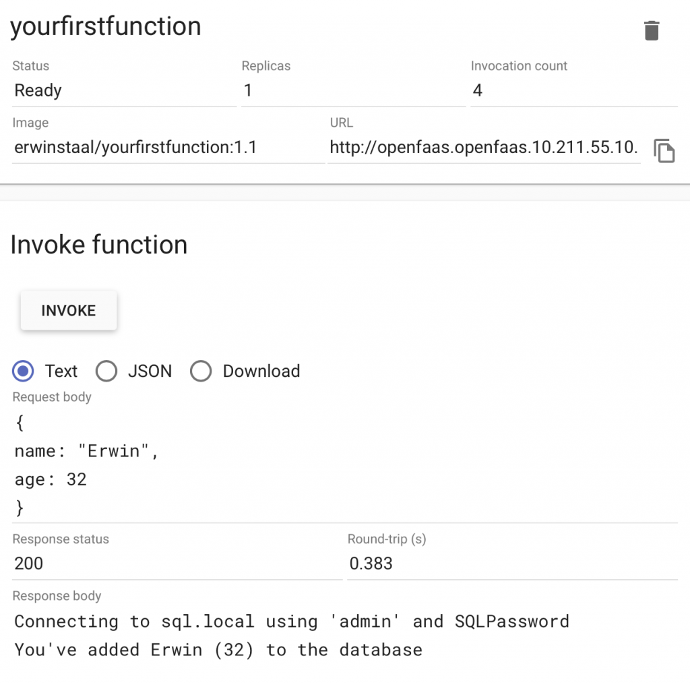Click the Ready status field
The width and height of the screenshot is (690, 683).
[x=37, y=90]
